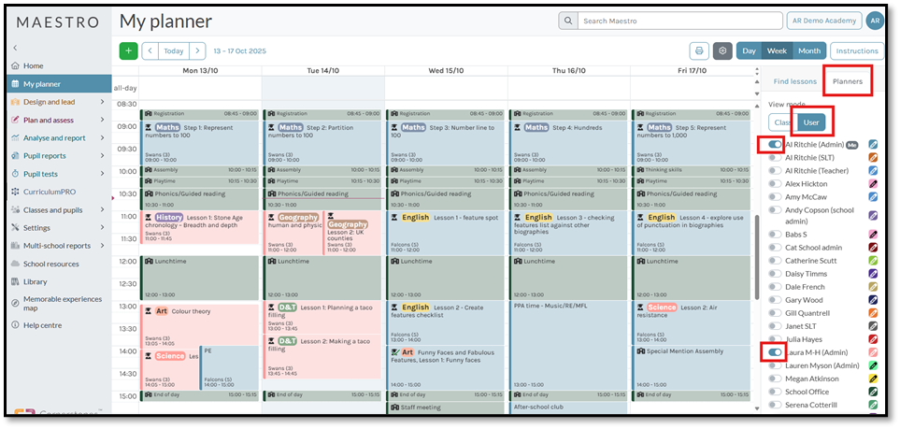Switch to the Find lessons tab
The height and width of the screenshot is (429, 900).
(x=794, y=81)
